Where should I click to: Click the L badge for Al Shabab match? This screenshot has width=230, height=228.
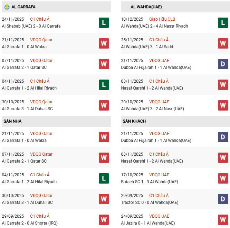104,23
